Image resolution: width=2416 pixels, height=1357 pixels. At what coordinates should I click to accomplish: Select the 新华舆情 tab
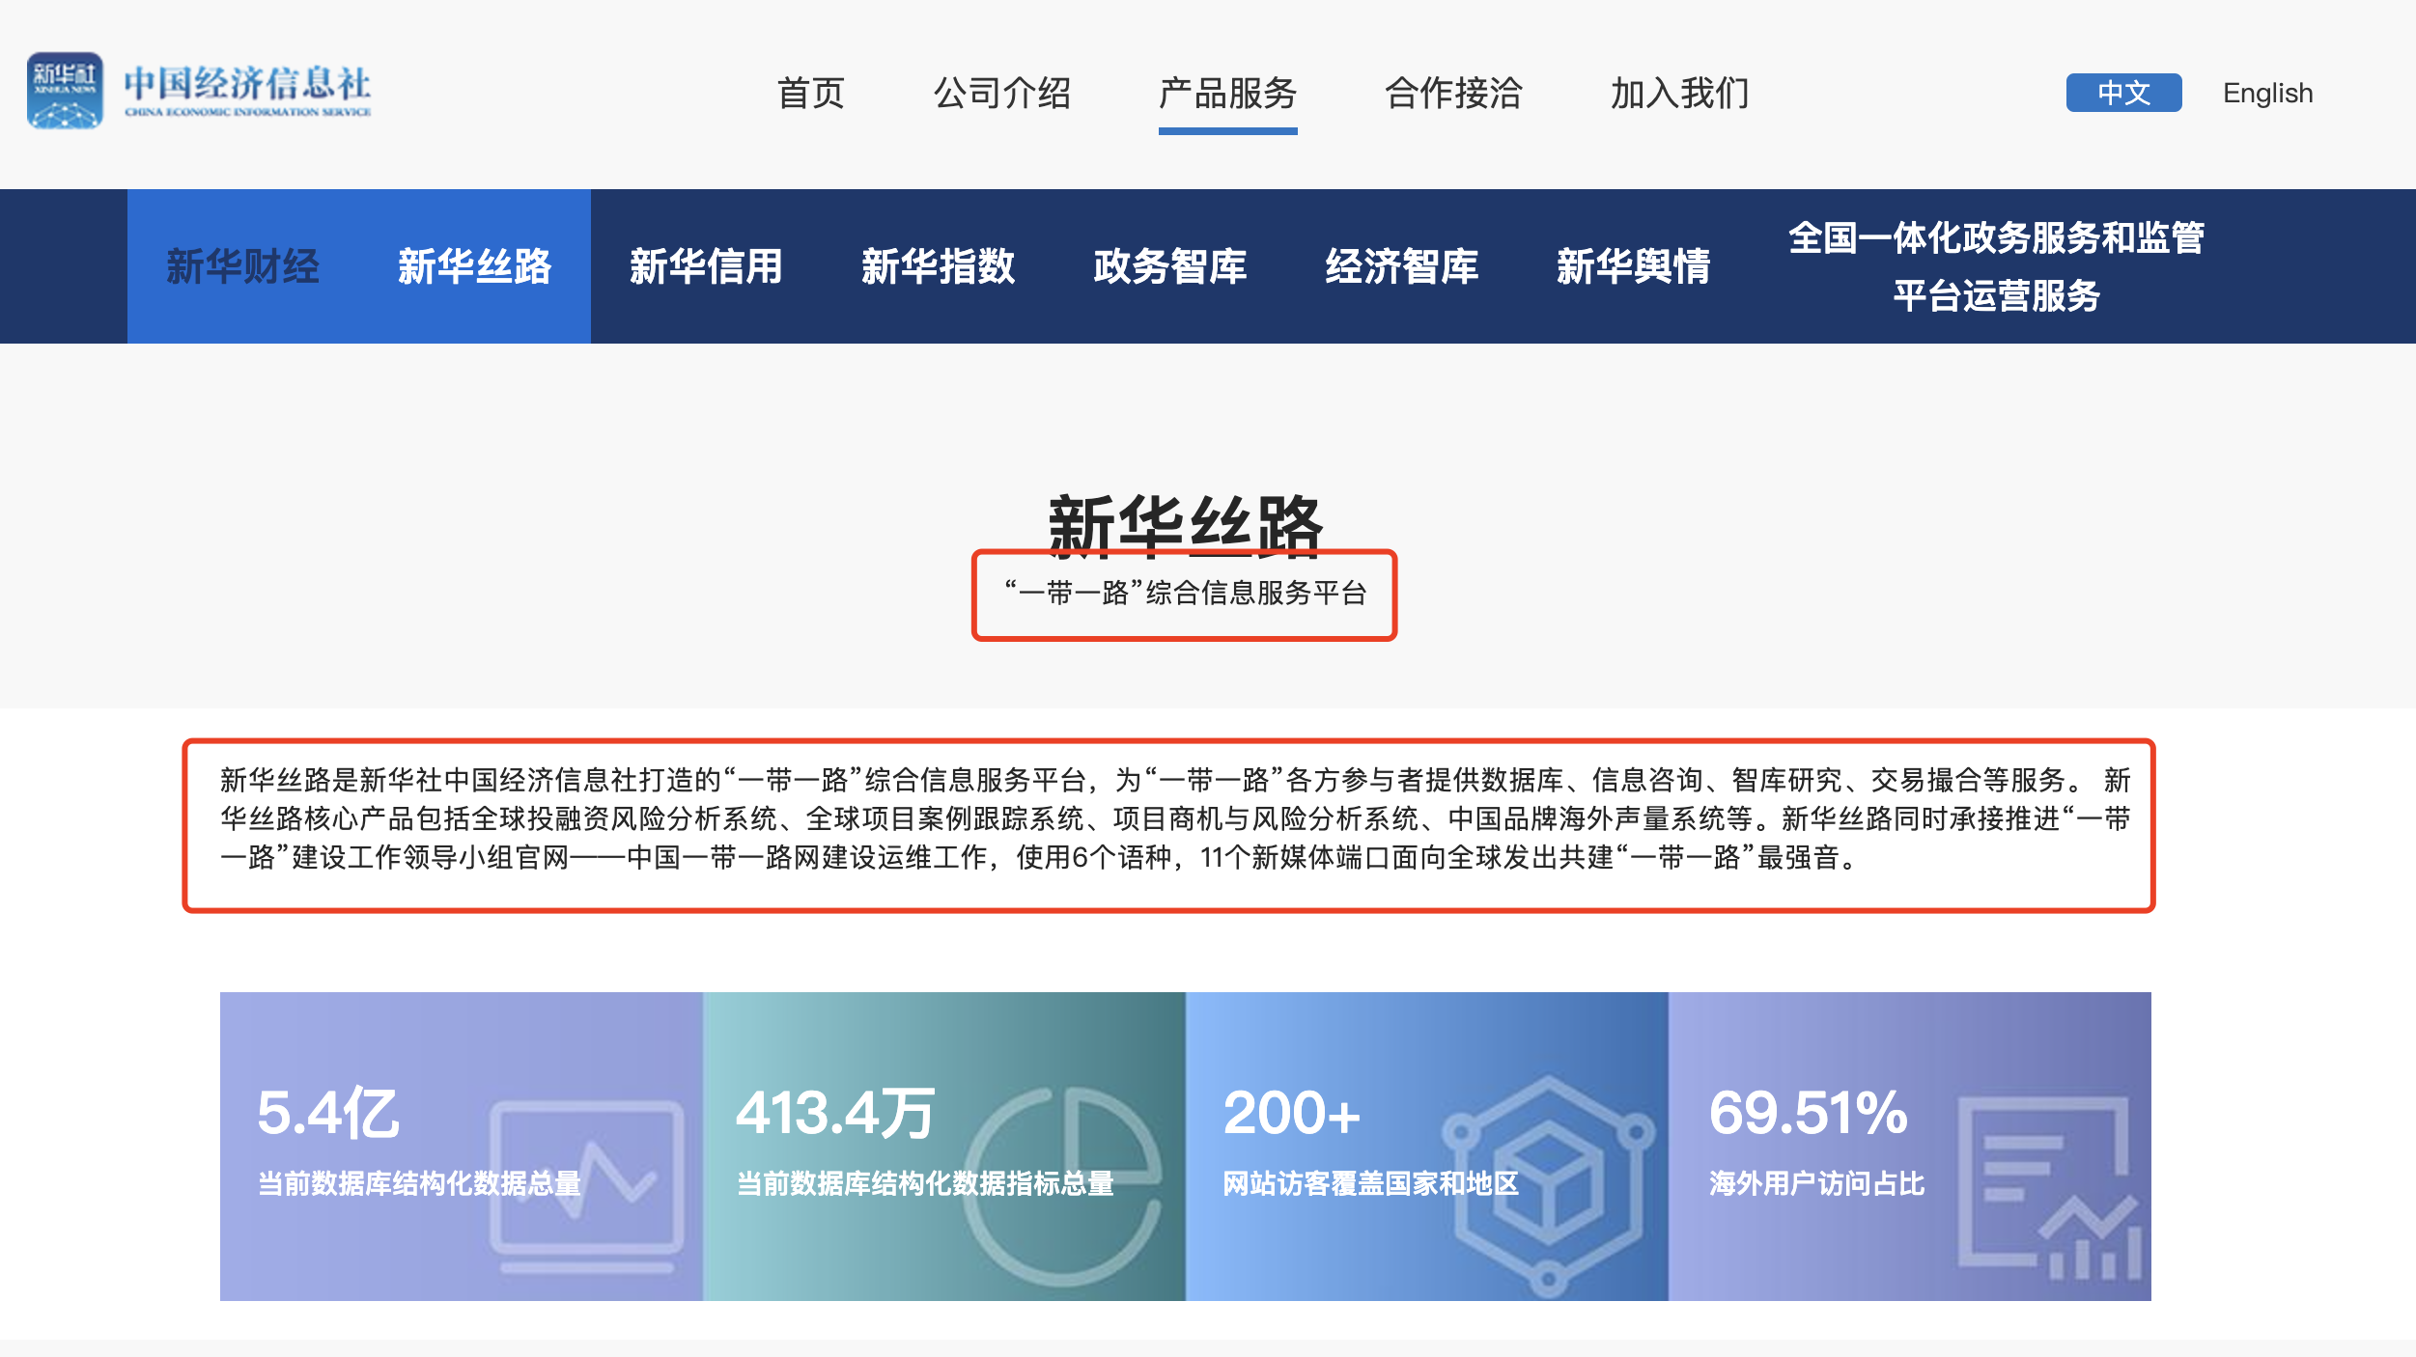(1633, 266)
